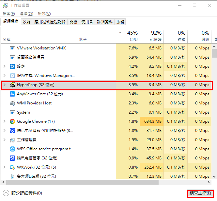The height and width of the screenshot is (201, 217).
Task: Minimize the Task Manager window
Action: 180,6
